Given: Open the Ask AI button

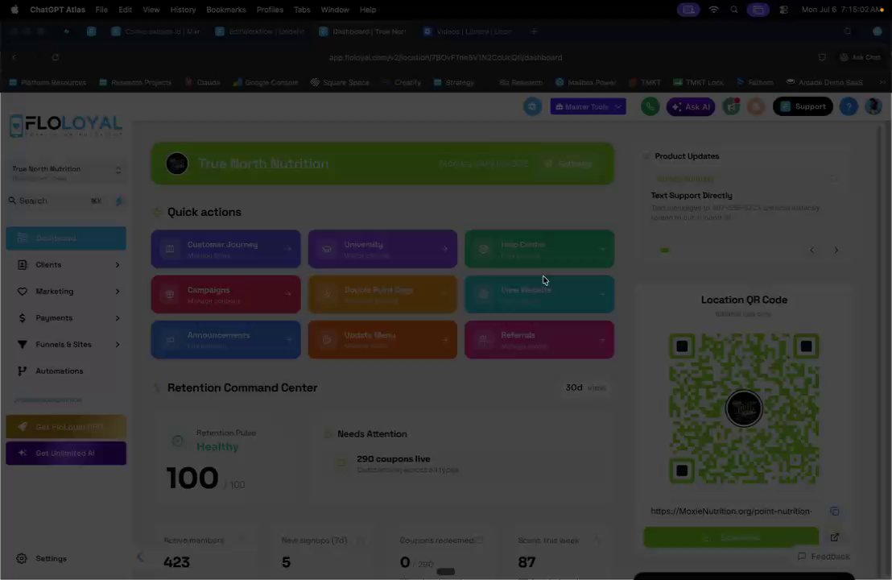Looking at the screenshot, I should (691, 106).
